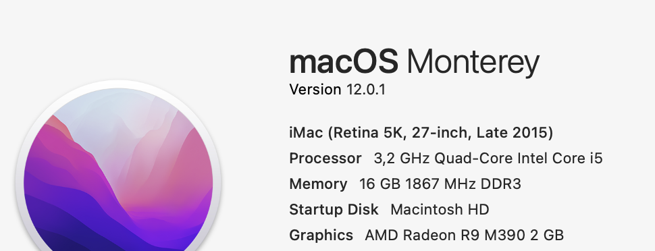Click the 3,2 GHz Quad-Core processor value
This screenshot has height=251, width=655.
pos(488,159)
